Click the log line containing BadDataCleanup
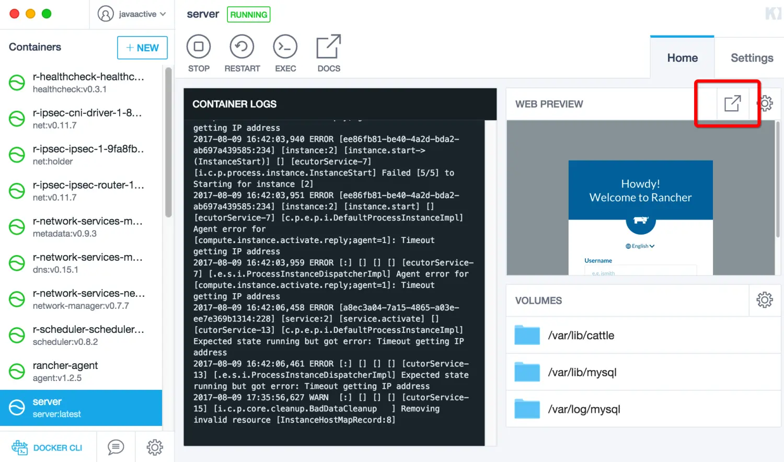 click(316, 409)
